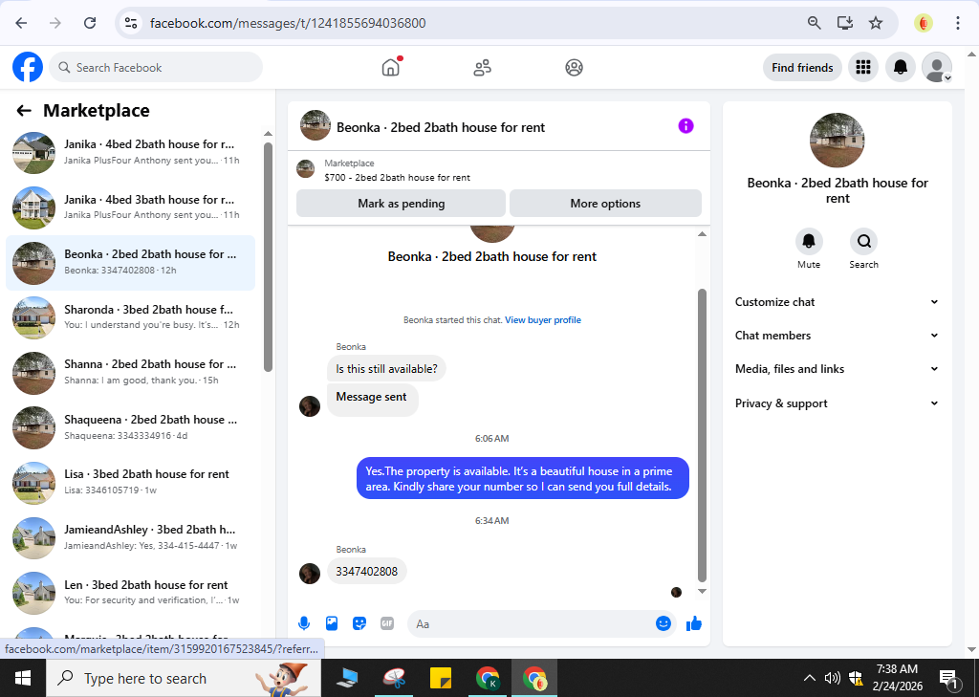
Task: Click the 3347402808 message bubble
Action: point(366,571)
